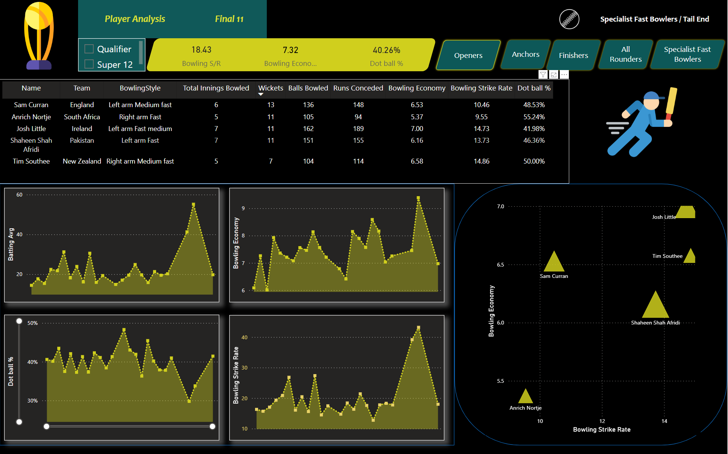This screenshot has width=728, height=454.
Task: Click the table visual filter icon
Action: point(543,75)
